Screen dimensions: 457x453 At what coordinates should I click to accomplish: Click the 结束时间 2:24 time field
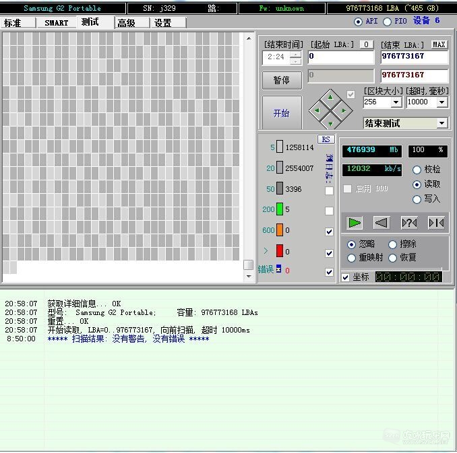click(x=276, y=57)
